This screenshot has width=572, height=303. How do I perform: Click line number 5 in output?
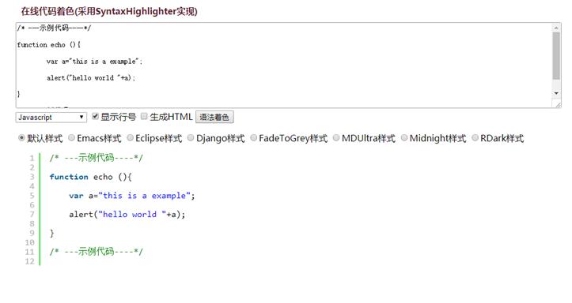32,196
